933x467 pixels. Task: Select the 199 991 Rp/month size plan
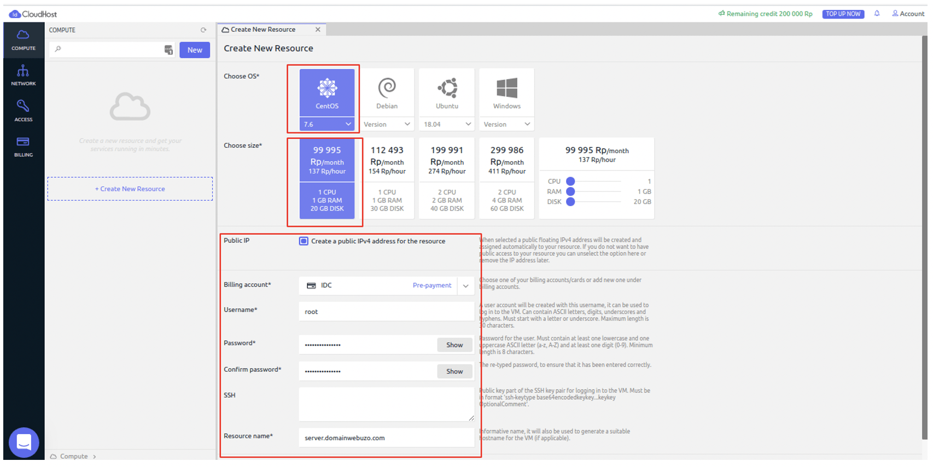click(447, 178)
